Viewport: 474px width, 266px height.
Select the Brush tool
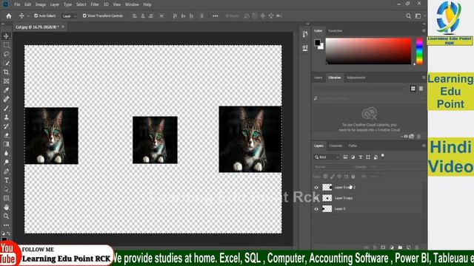click(x=6, y=109)
